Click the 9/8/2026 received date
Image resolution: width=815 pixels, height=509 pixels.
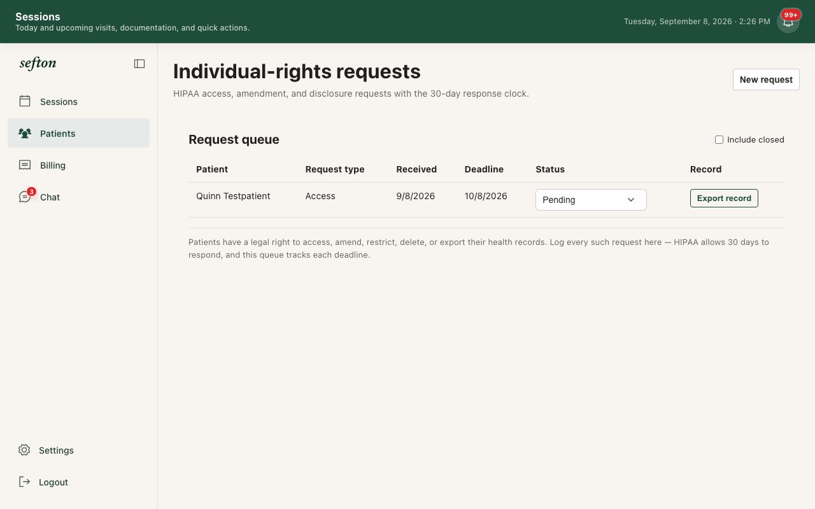pos(415,196)
